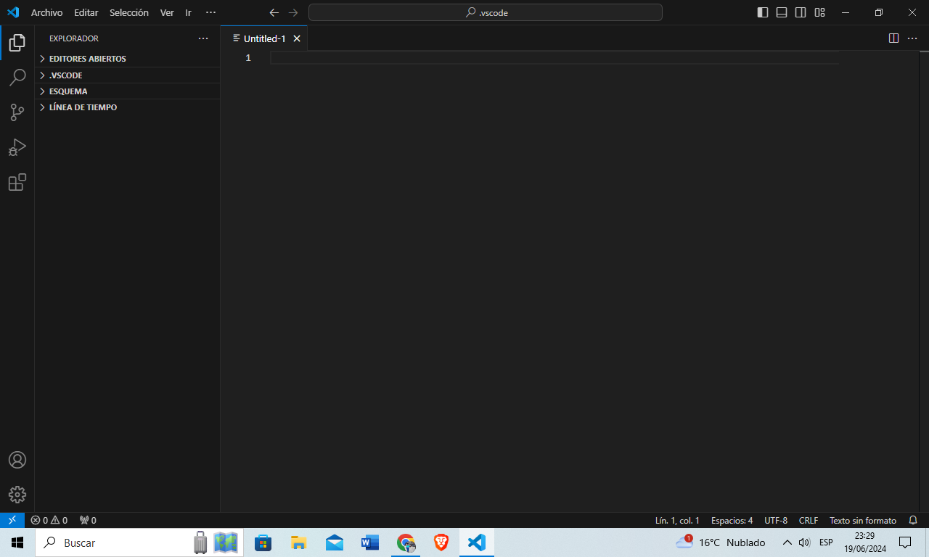Viewport: 929px width, 557px height.
Task: Show errors and warnings in status bar
Action: 49,520
